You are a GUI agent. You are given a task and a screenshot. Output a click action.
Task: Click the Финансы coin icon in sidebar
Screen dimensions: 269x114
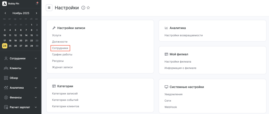coord(6,97)
